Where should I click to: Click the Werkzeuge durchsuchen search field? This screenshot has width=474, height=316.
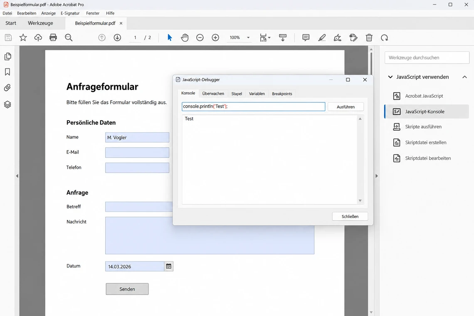(x=427, y=57)
